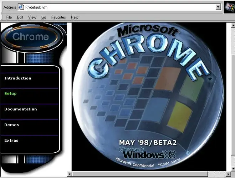235x178 pixels.
Task: Click the address field showing F:\default.htm
Action: click(117, 7)
